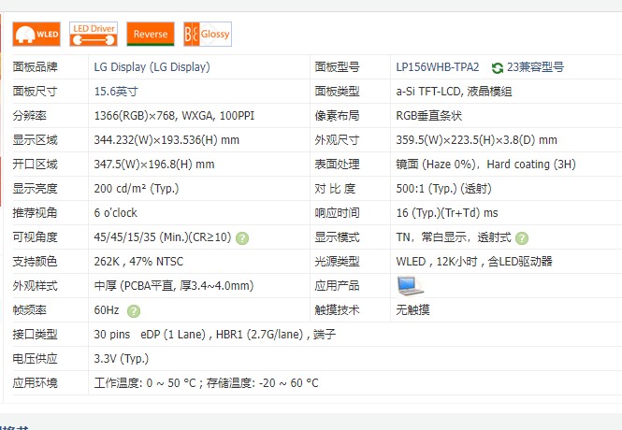622x430 pixels.
Task: Select the 262K , 47% NTSC color value
Action: click(x=138, y=262)
